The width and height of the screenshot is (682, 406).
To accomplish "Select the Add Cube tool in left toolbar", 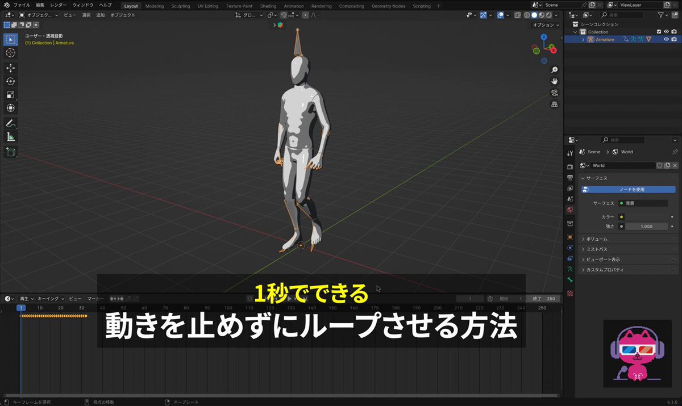I will pos(10,152).
